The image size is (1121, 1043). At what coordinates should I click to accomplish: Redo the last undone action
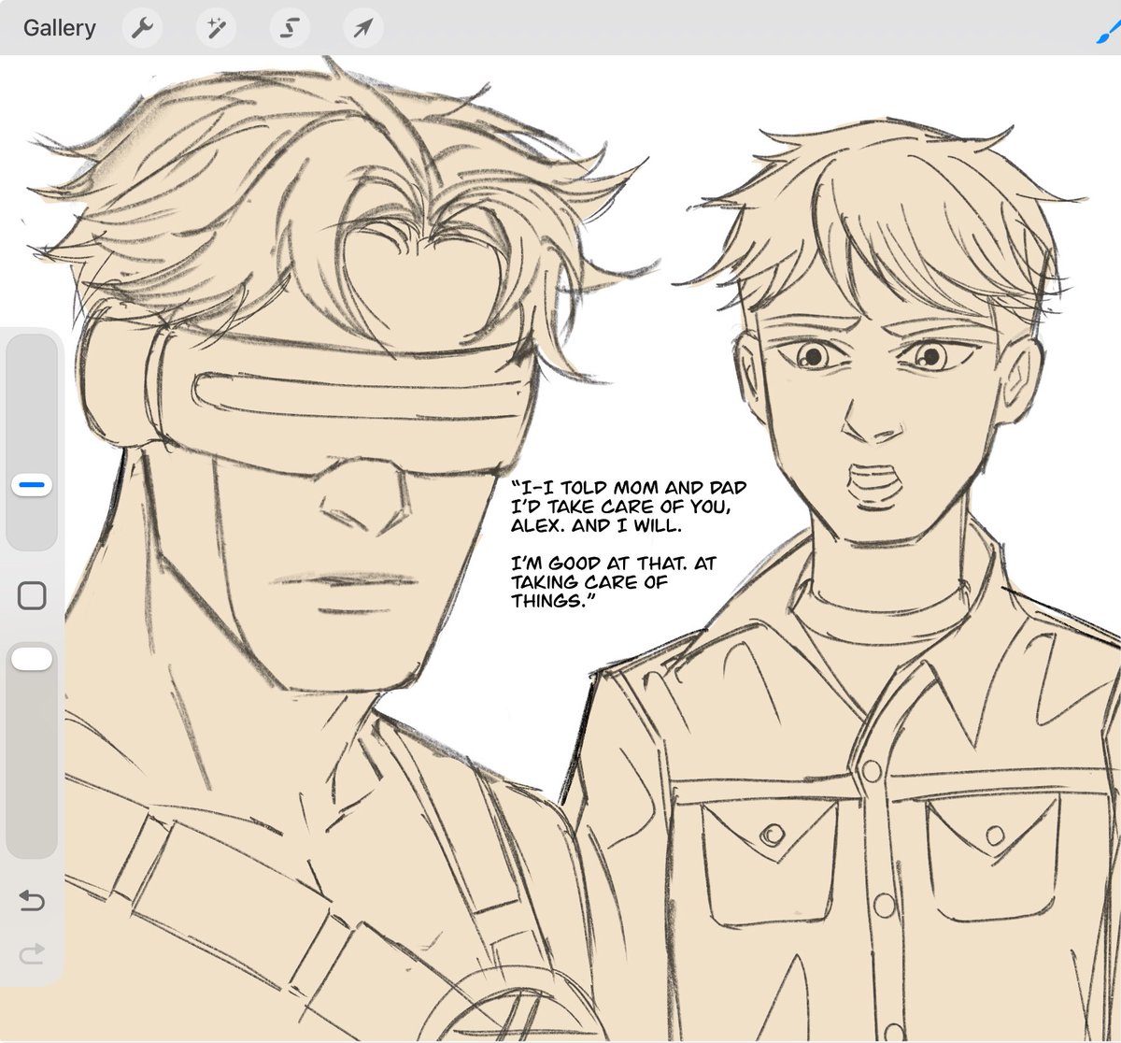click(x=32, y=953)
